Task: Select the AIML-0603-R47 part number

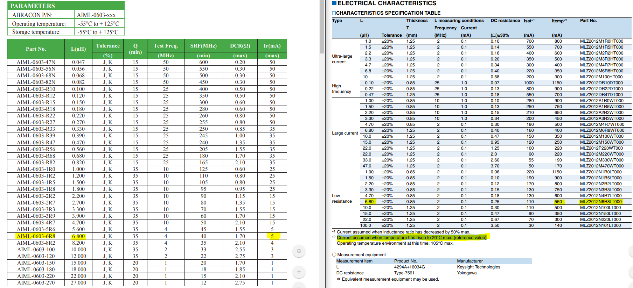Action: (36, 143)
